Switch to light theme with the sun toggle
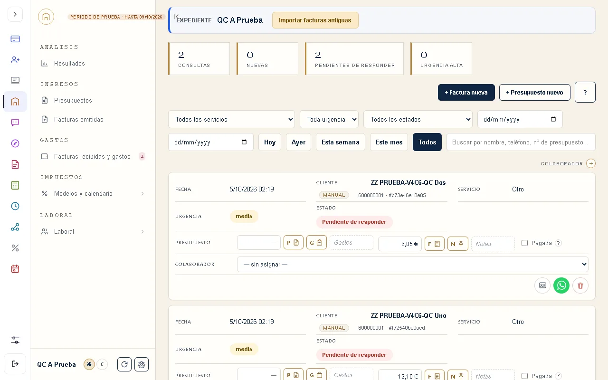608x380 pixels. pyautogui.click(x=89, y=364)
